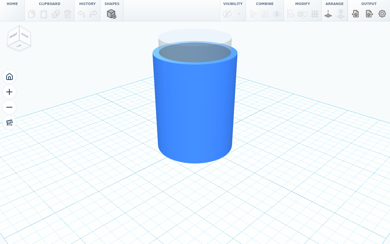The height and width of the screenshot is (244, 390).
Task: Open the HOME menu
Action: coord(12,4)
